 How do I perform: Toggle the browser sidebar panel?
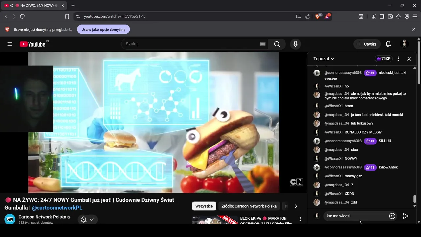[x=382, y=16]
